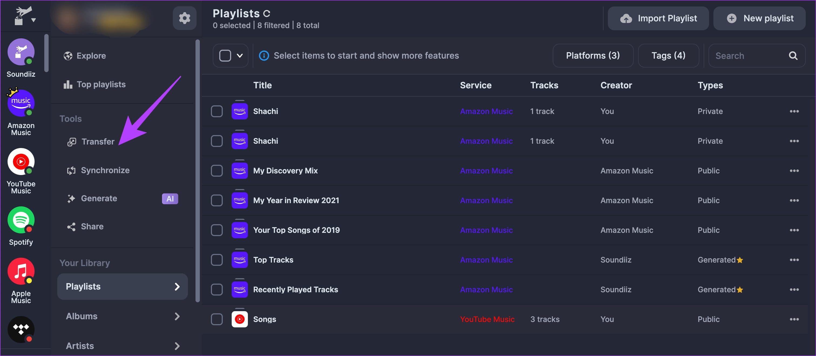Image resolution: width=816 pixels, height=356 pixels.
Task: Open more options for Your Top Songs of 2019
Action: point(794,230)
